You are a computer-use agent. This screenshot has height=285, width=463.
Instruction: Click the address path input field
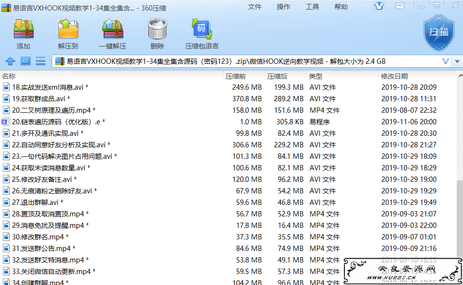pyautogui.click(x=251, y=61)
